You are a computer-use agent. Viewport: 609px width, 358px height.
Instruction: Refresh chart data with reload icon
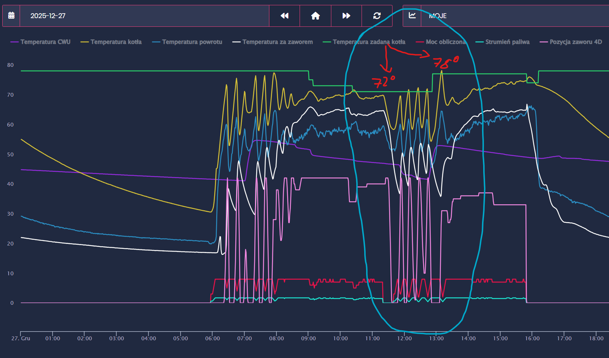click(377, 16)
